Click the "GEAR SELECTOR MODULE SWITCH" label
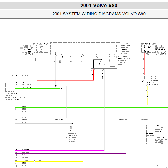168x168 pixels. pos(159,128)
